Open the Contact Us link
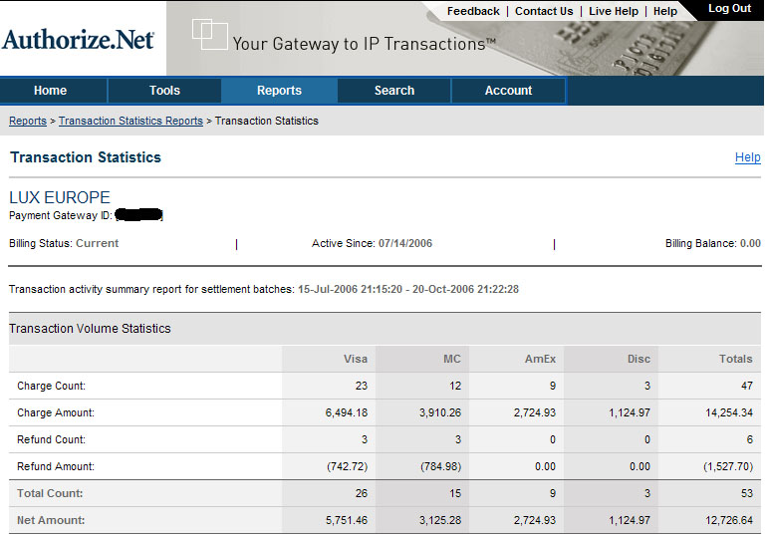This screenshot has height=538, width=767. (544, 12)
